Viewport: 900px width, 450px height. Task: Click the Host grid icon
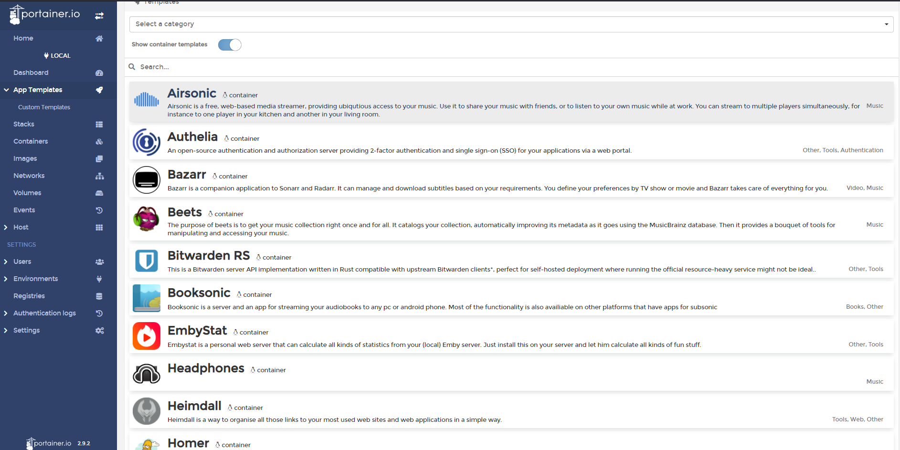[99, 228]
